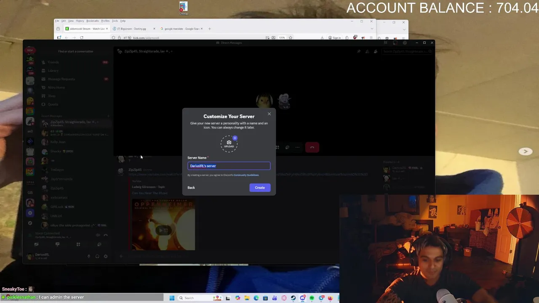Open browser File menu

point(57,21)
